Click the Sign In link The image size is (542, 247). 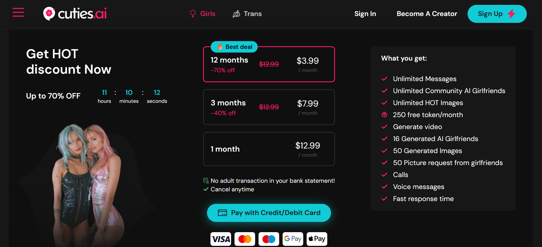click(x=365, y=14)
